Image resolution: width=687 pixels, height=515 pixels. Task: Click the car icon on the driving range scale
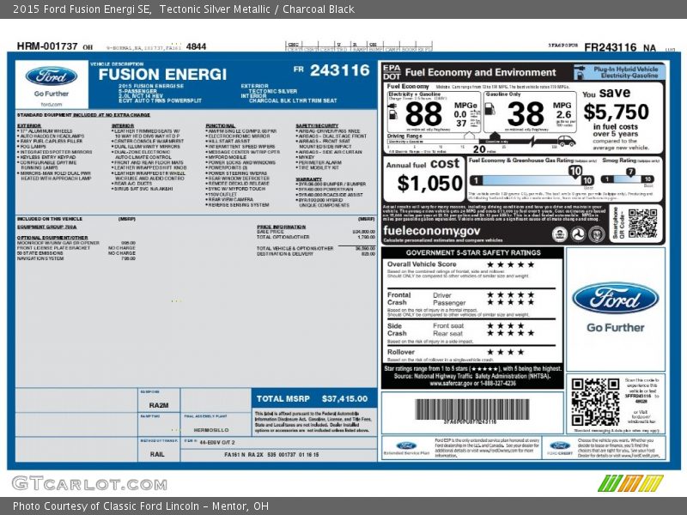coord(568,142)
